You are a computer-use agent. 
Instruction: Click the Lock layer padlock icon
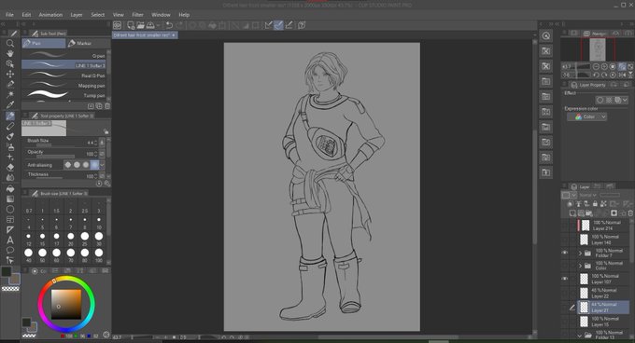coord(595,203)
